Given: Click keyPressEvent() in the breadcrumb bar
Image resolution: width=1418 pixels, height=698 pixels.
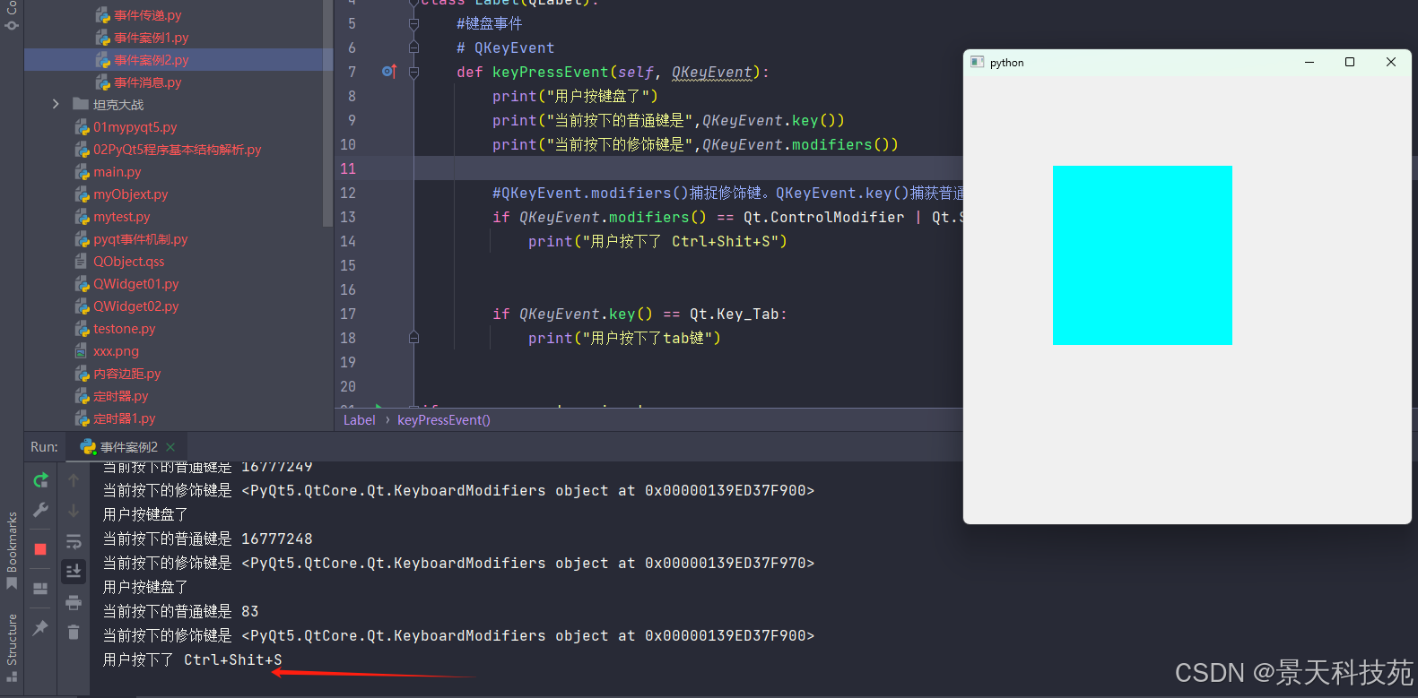Looking at the screenshot, I should pos(443,420).
